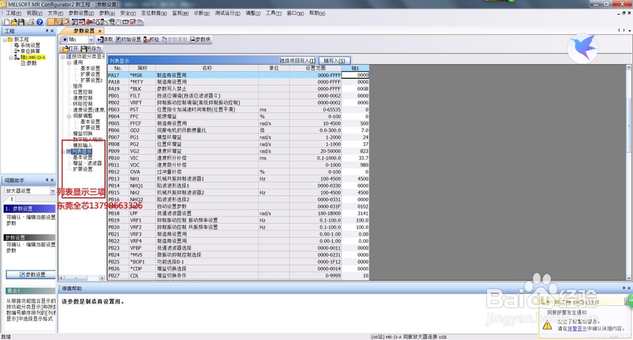Close the 工程 project panel
This screenshot has width=633, height=340.
52,30
